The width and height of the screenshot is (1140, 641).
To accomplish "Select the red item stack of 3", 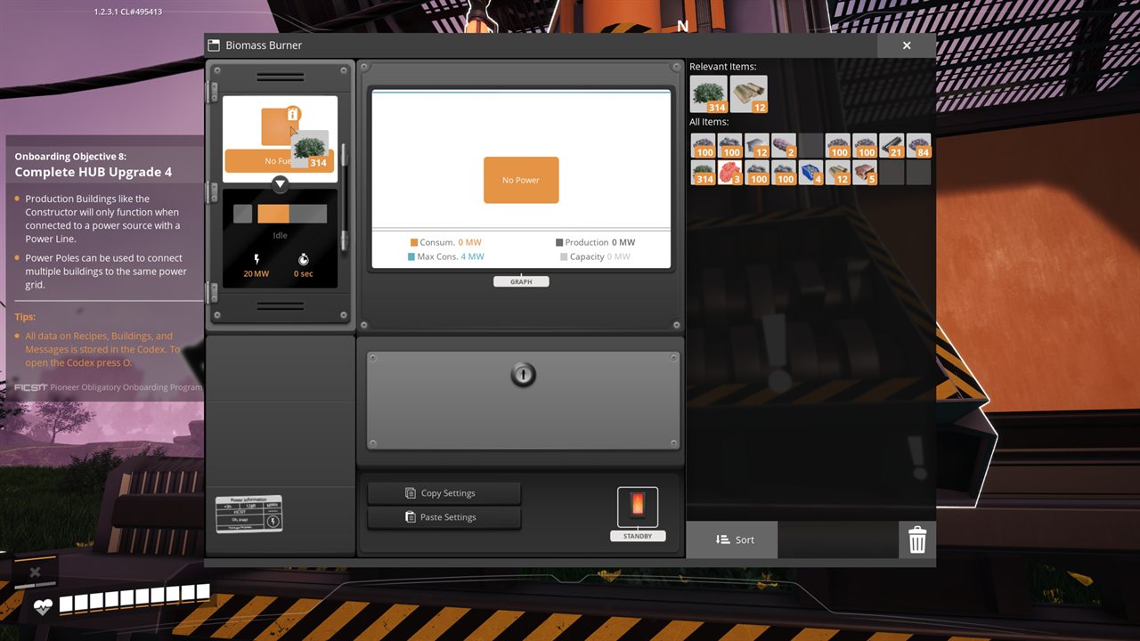I will pos(730,172).
